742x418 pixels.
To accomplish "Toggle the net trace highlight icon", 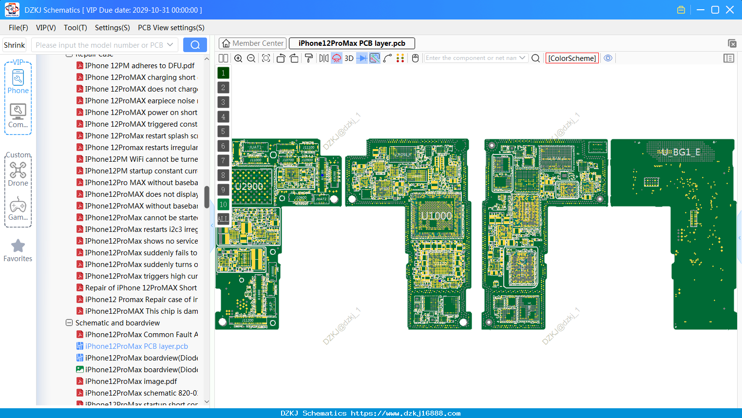I will (375, 58).
